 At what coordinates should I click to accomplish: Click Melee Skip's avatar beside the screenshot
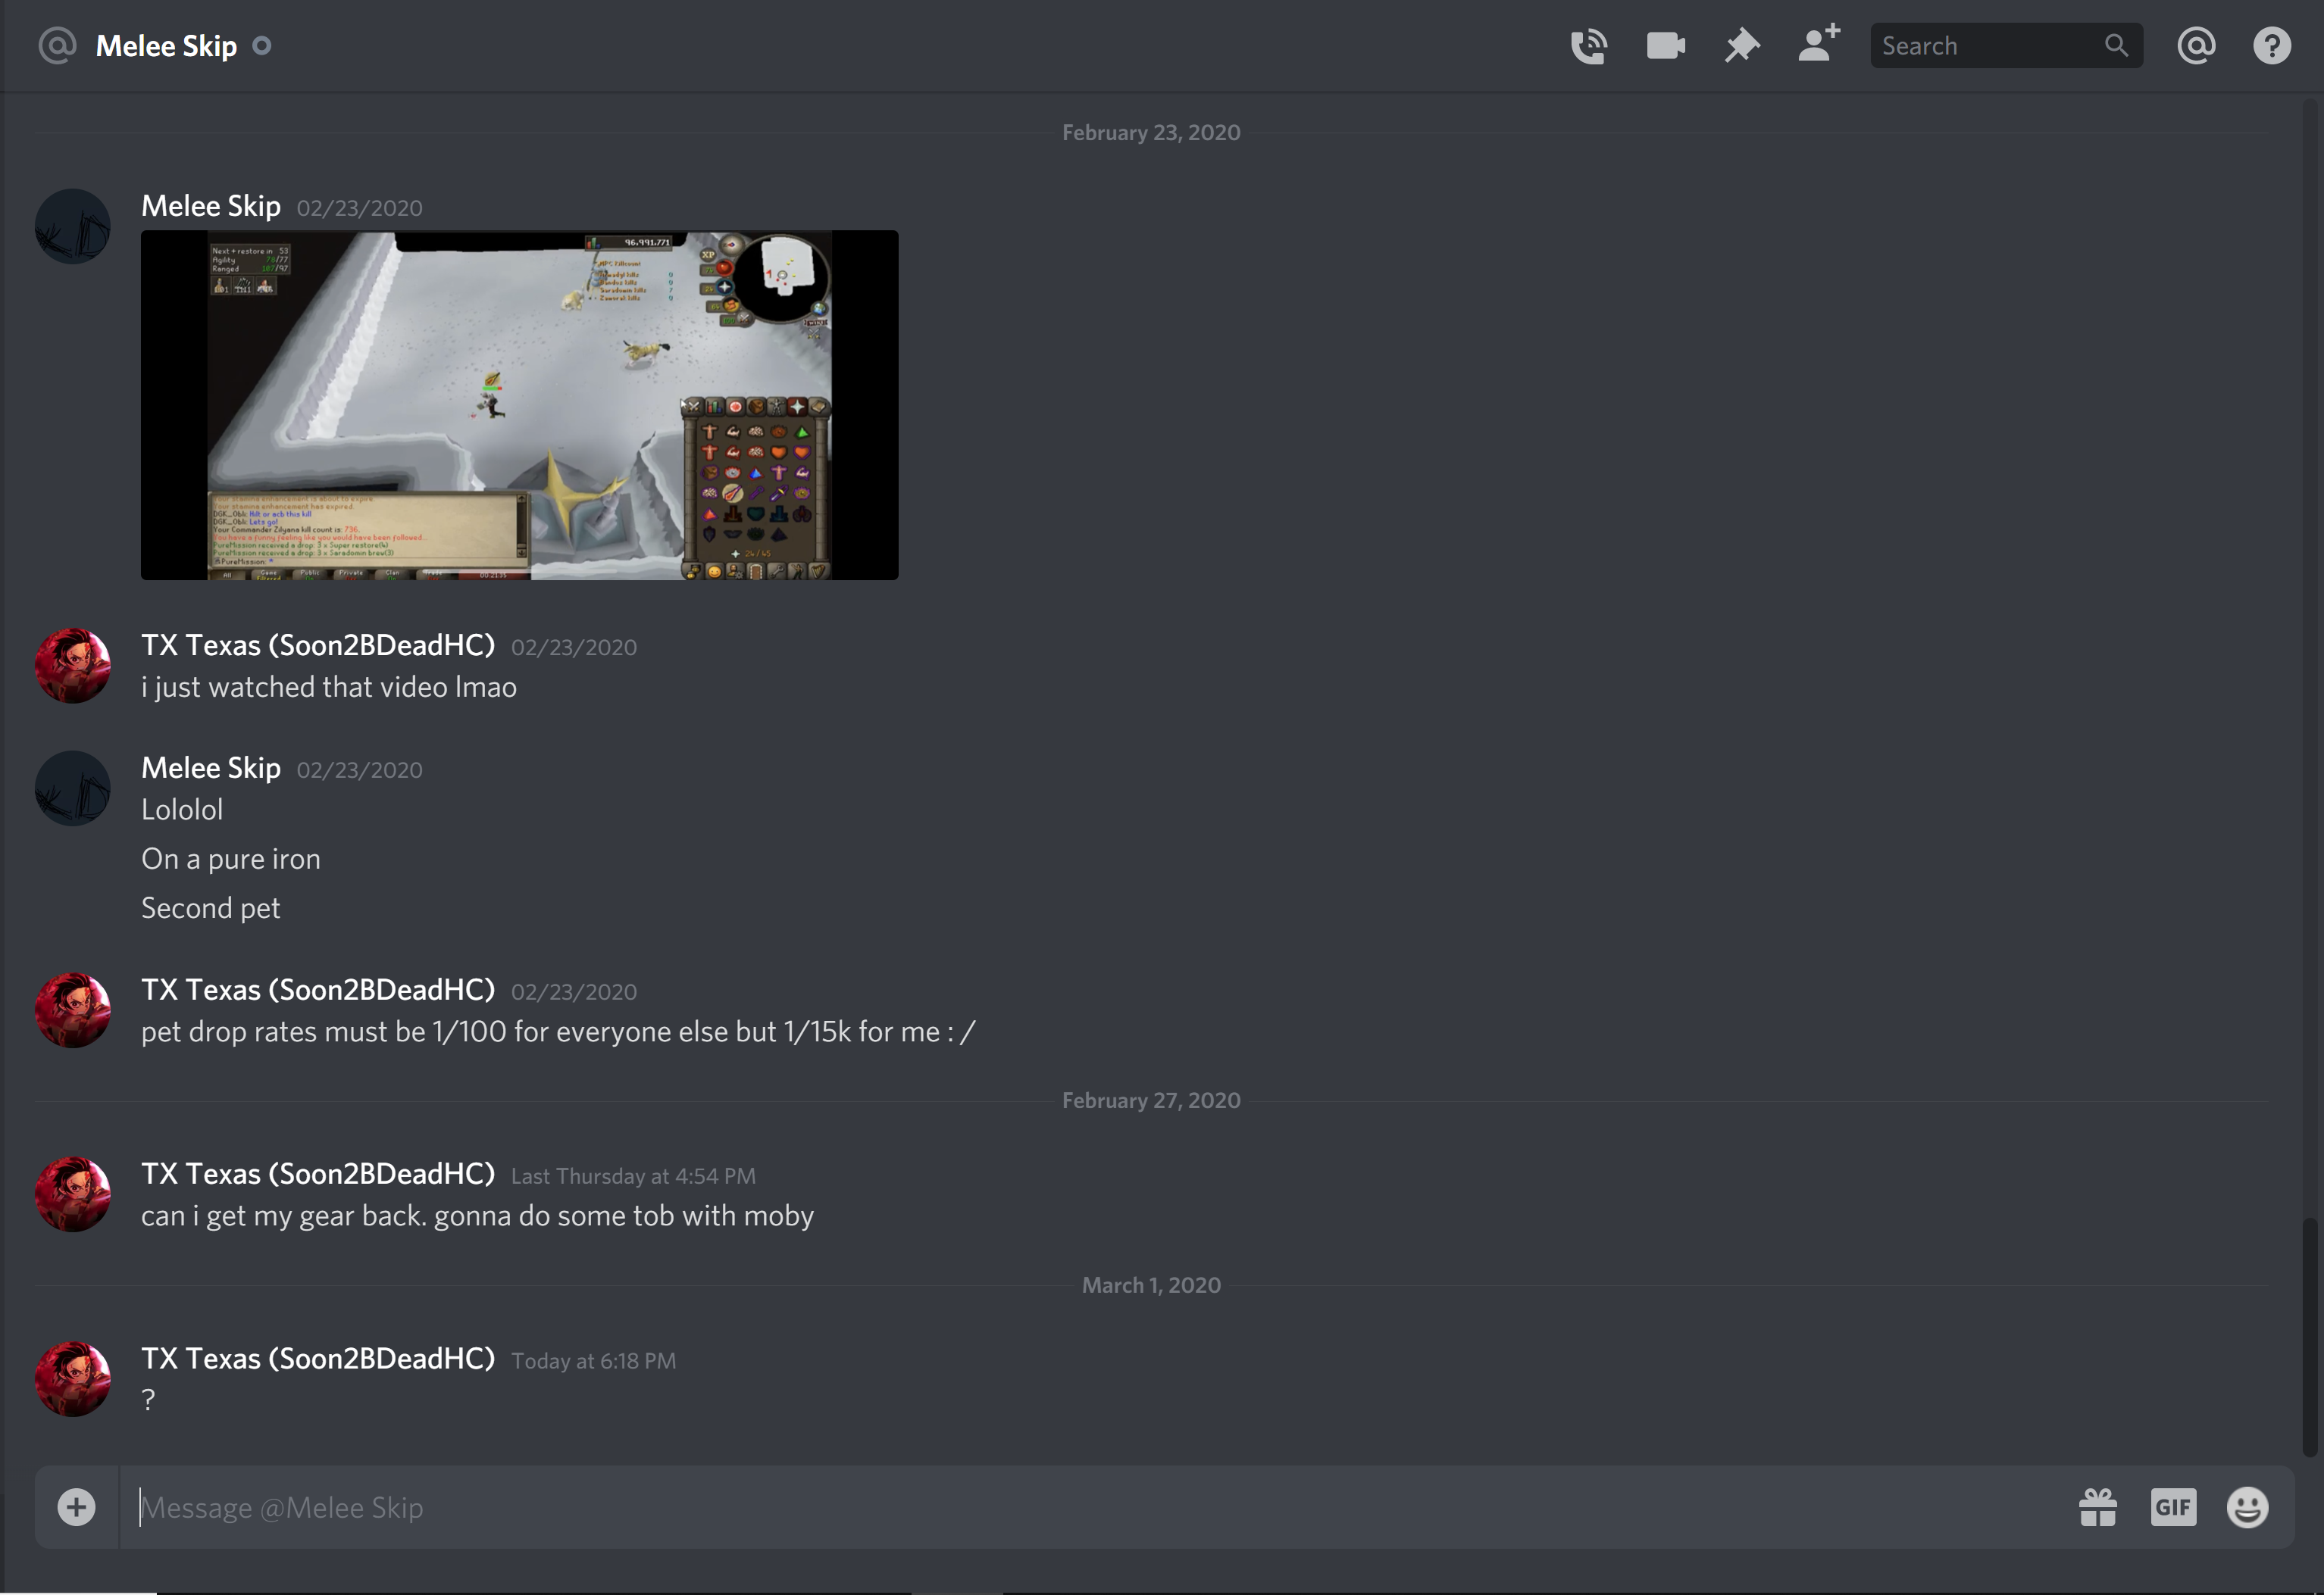pos(73,226)
